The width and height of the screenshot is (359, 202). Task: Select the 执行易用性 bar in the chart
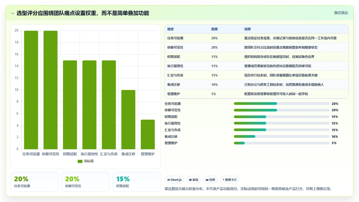click(x=89, y=105)
